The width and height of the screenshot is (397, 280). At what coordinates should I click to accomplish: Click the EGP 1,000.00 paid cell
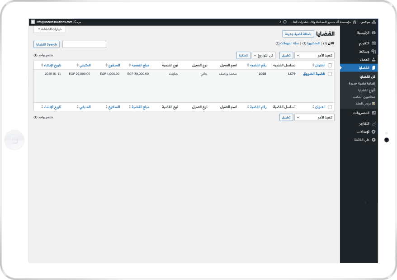pyautogui.click(x=109, y=74)
